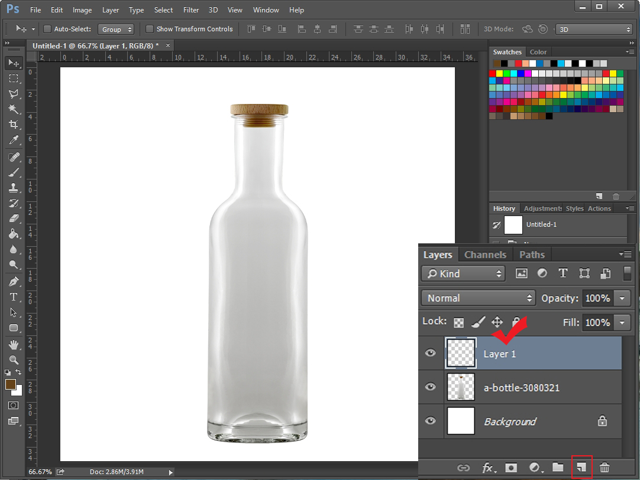The width and height of the screenshot is (640, 480).
Task: Select the Blur tool
Action: (x=14, y=249)
